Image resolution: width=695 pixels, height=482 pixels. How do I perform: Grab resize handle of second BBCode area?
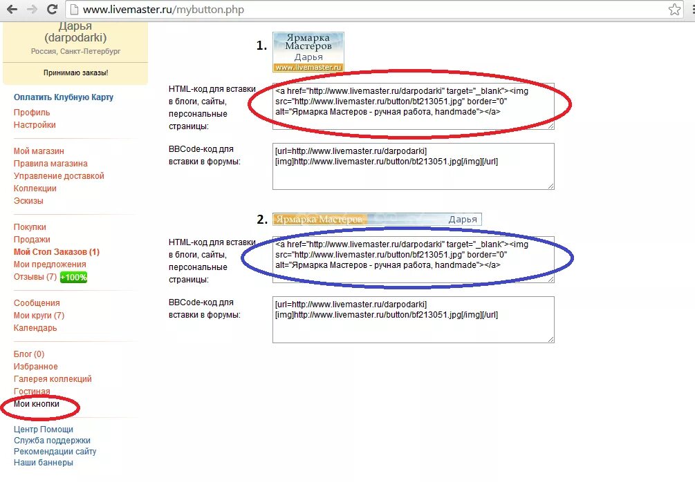pyautogui.click(x=550, y=340)
